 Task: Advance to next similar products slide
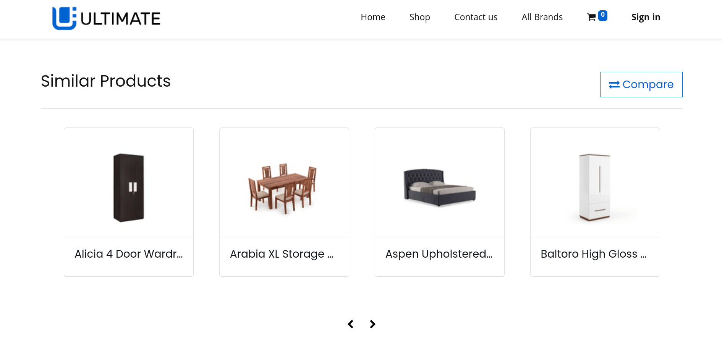pyautogui.click(x=372, y=324)
